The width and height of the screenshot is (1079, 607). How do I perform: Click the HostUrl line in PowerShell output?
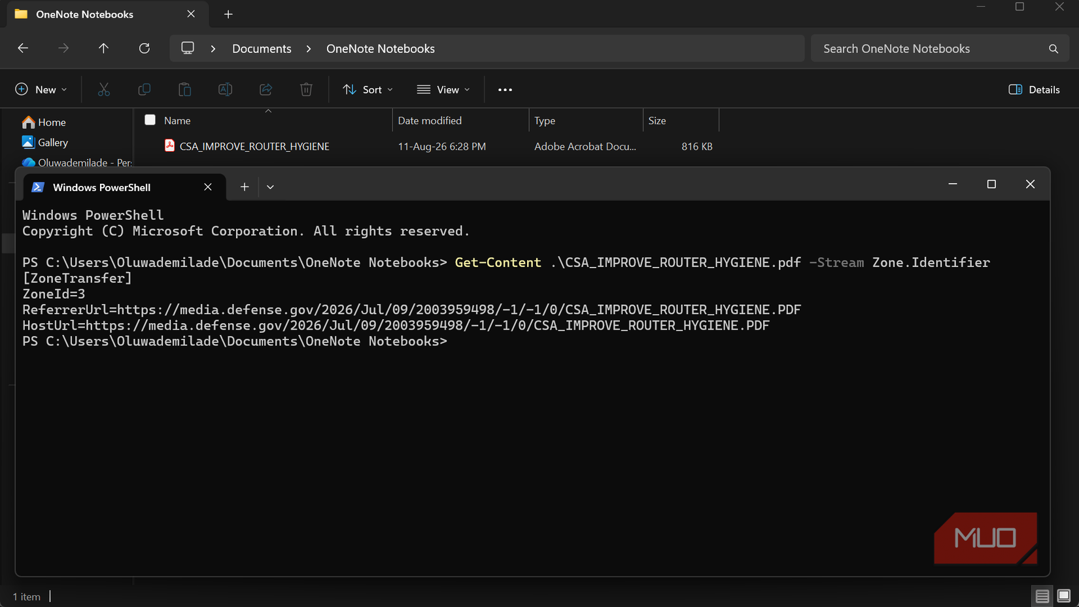click(x=396, y=325)
